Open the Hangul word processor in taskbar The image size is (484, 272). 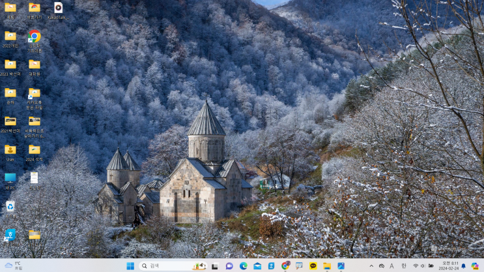pos(272,266)
